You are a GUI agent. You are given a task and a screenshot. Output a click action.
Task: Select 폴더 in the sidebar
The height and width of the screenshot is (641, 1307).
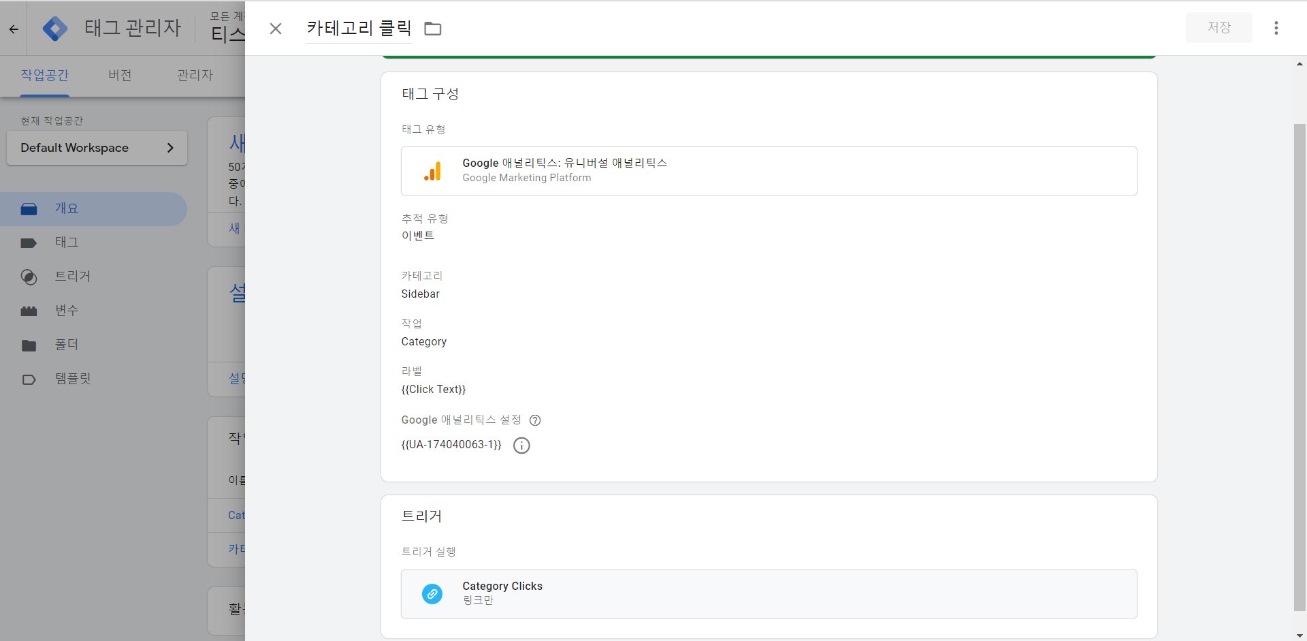pyautogui.click(x=93, y=345)
